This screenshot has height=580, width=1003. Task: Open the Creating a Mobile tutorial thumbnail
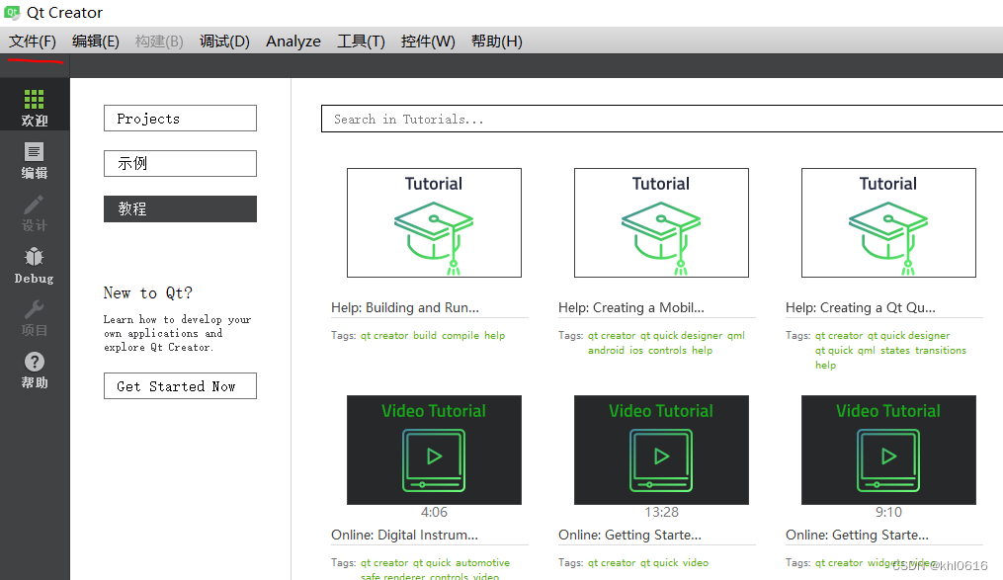[661, 222]
